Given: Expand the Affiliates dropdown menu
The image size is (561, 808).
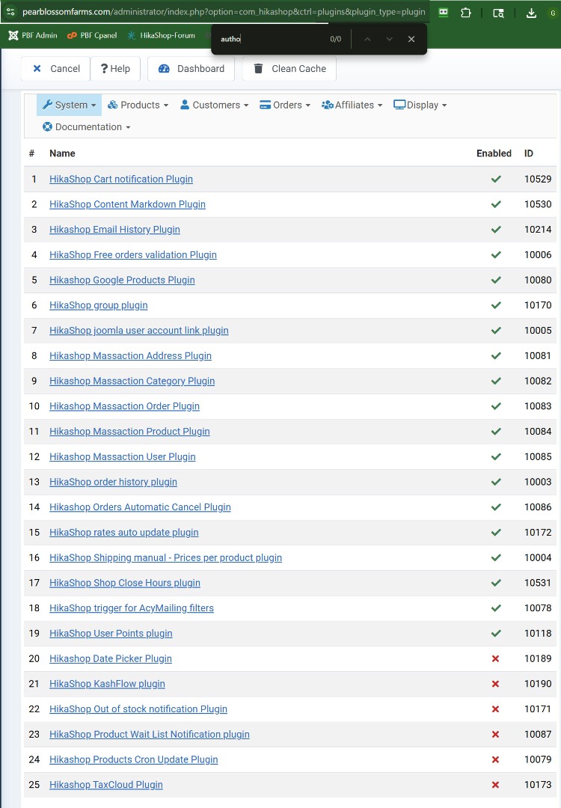Looking at the screenshot, I should tap(352, 105).
